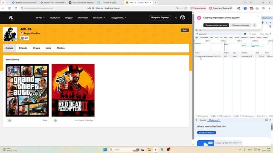
Task: Close the DevTools bottom drawer
Action: point(270,120)
